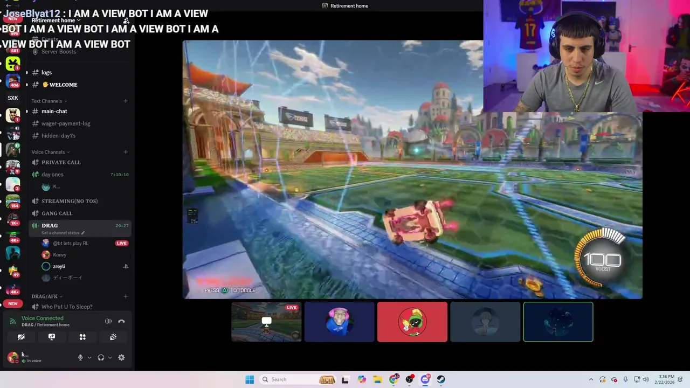Image resolution: width=690 pixels, height=388 pixels.
Task: Collapse the Voice Channels category
Action: tap(51, 152)
